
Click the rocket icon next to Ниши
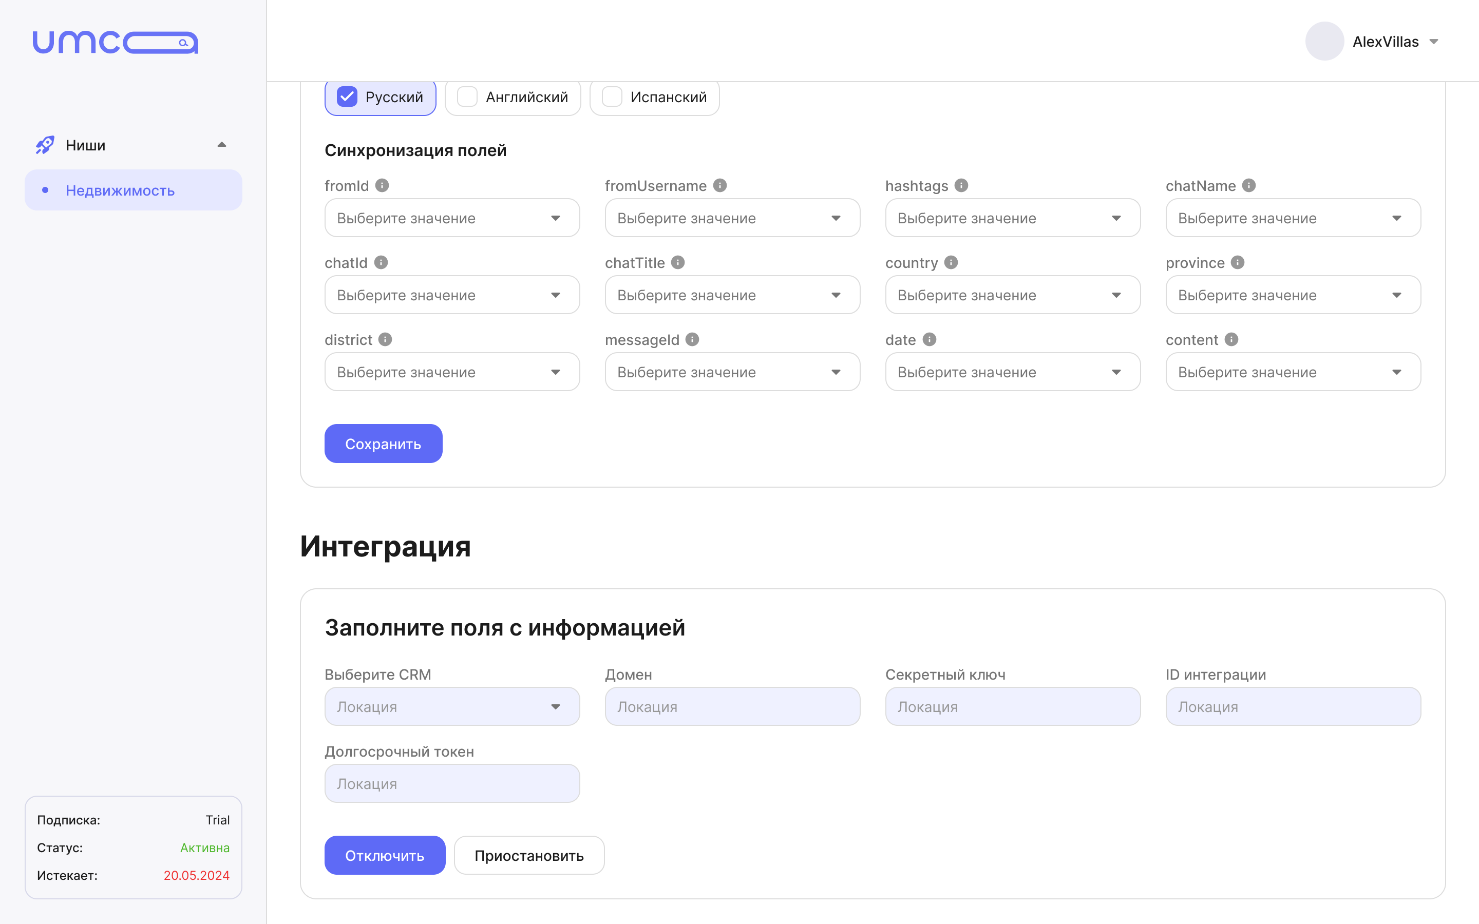tap(45, 145)
